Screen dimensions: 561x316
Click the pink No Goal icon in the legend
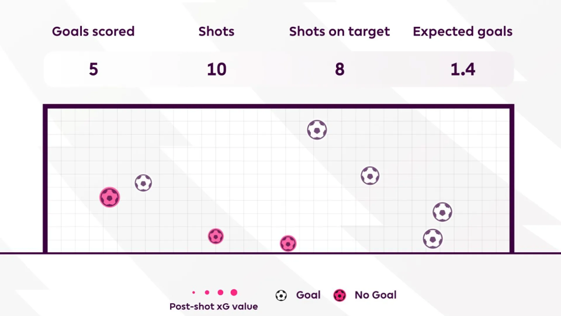[x=340, y=296]
